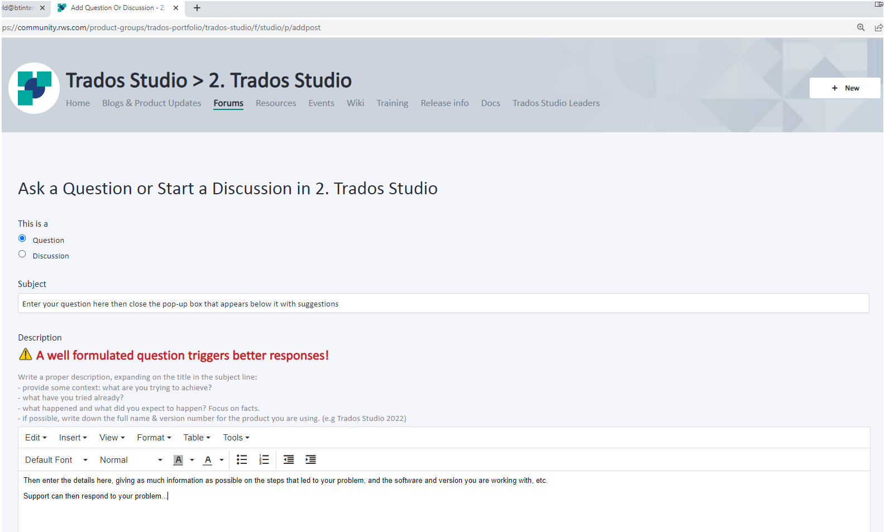Apply the text font color

pyautogui.click(x=208, y=460)
